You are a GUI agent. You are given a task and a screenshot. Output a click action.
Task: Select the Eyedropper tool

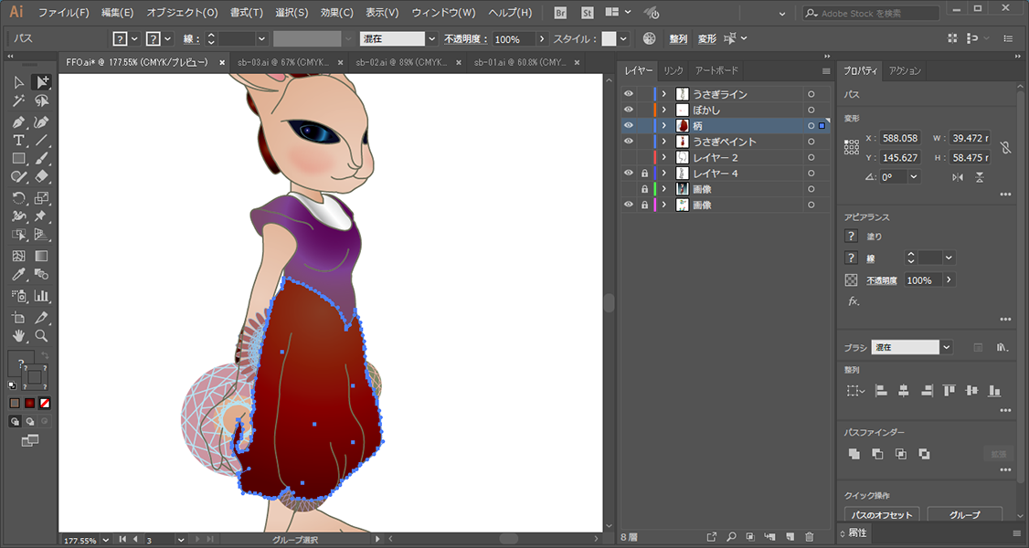point(18,275)
